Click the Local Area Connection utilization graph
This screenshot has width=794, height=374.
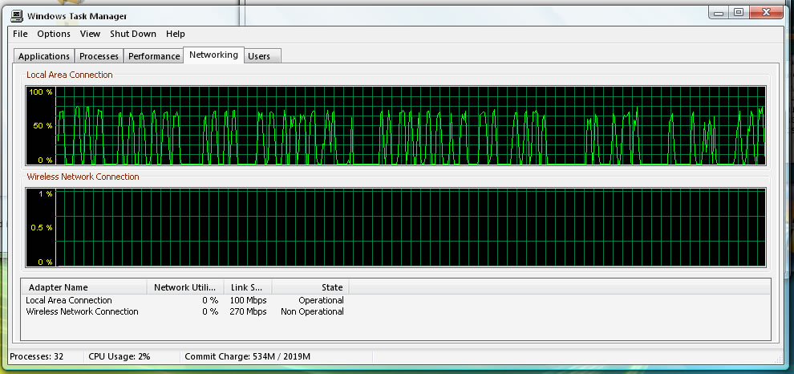395,125
